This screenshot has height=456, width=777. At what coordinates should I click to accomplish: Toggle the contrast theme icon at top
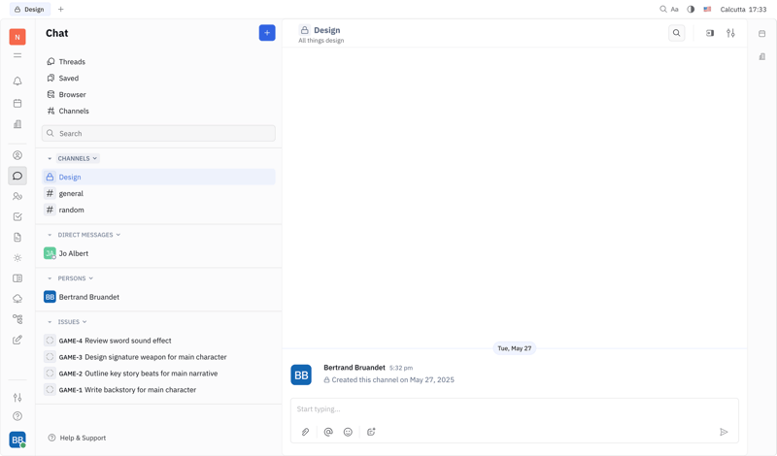click(x=691, y=9)
